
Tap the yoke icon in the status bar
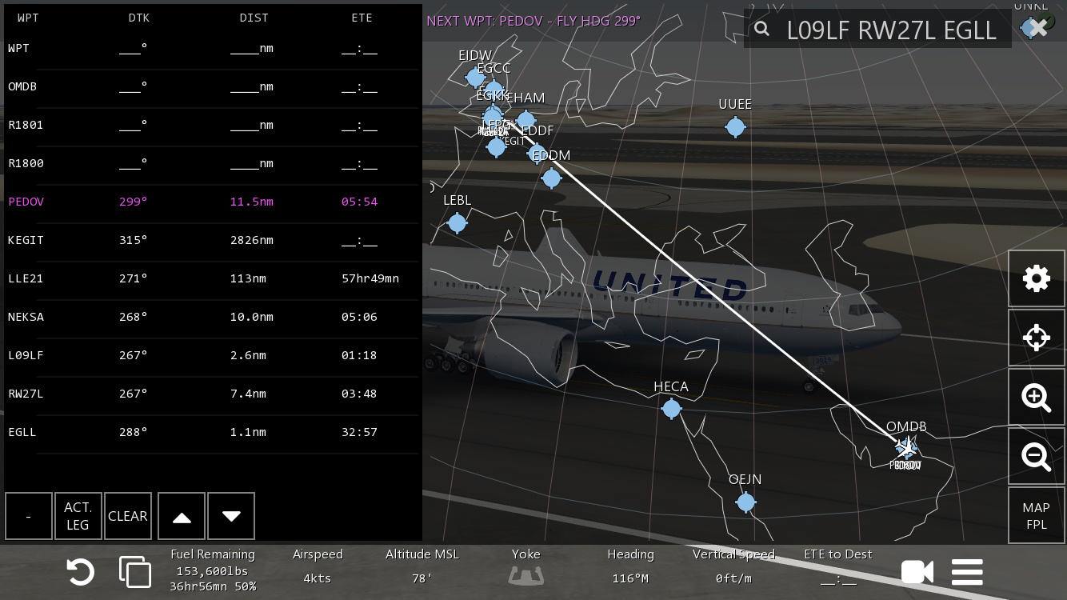click(x=526, y=575)
